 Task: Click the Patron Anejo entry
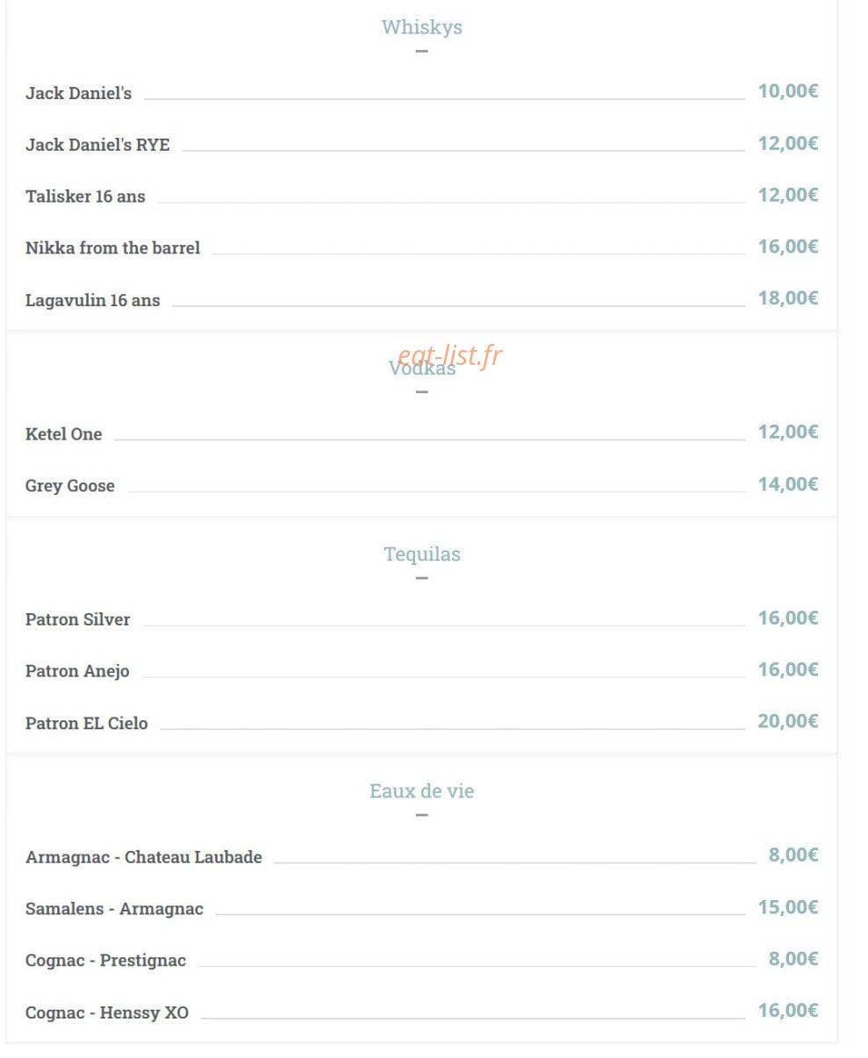point(77,671)
